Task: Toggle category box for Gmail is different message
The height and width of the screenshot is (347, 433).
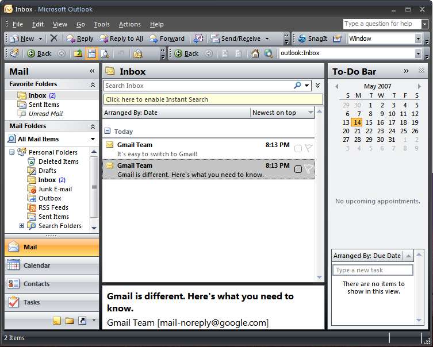Action: pos(298,169)
